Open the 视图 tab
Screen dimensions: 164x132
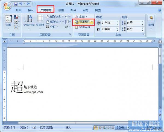[x=98, y=10]
